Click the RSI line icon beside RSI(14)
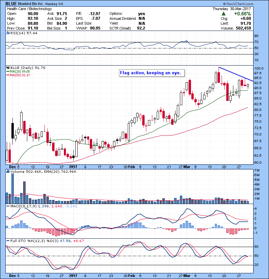 tap(8, 33)
